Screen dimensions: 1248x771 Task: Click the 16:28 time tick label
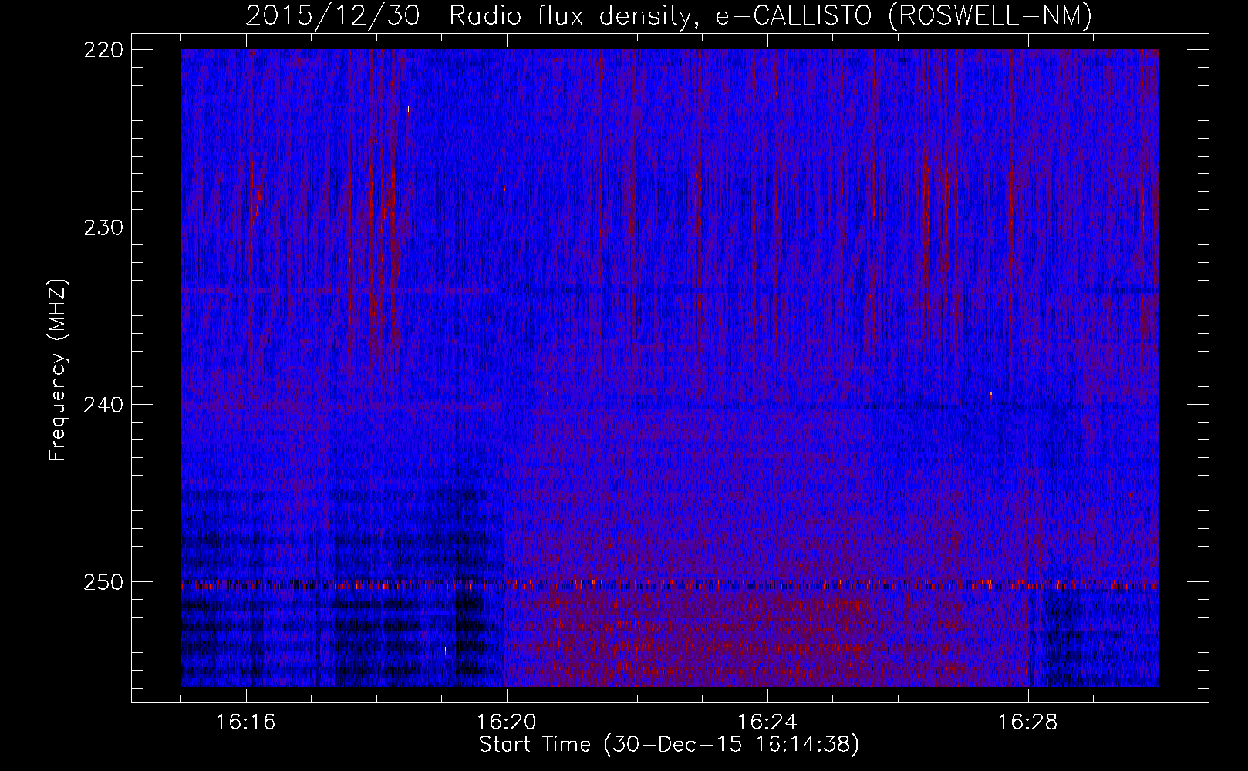point(1027,722)
